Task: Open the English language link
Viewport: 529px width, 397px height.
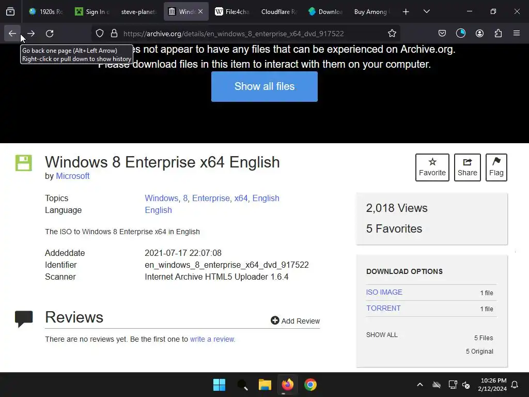Action: pos(158,210)
